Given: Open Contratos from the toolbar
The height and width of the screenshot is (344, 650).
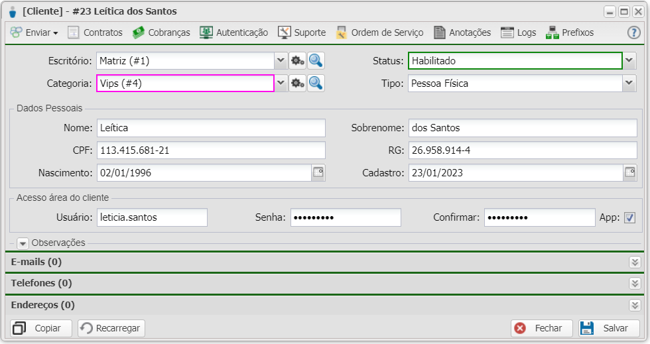Looking at the screenshot, I should coord(96,32).
